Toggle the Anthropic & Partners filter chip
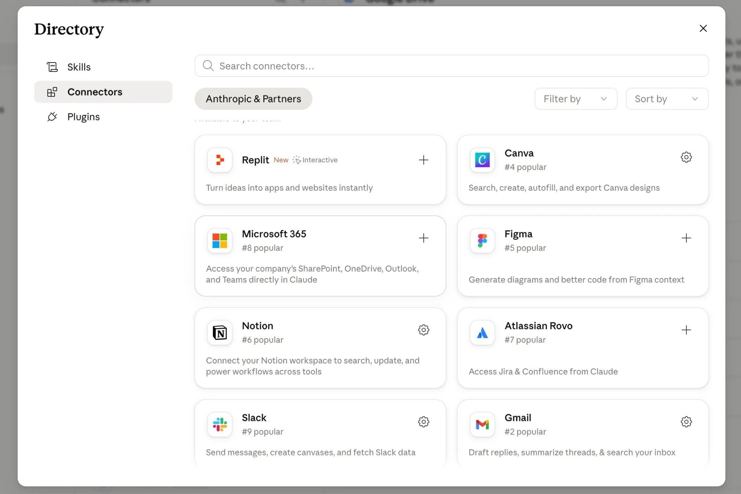 (x=253, y=99)
